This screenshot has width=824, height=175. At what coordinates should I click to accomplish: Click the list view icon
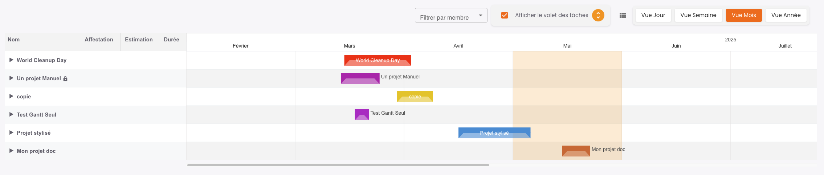[x=623, y=15]
